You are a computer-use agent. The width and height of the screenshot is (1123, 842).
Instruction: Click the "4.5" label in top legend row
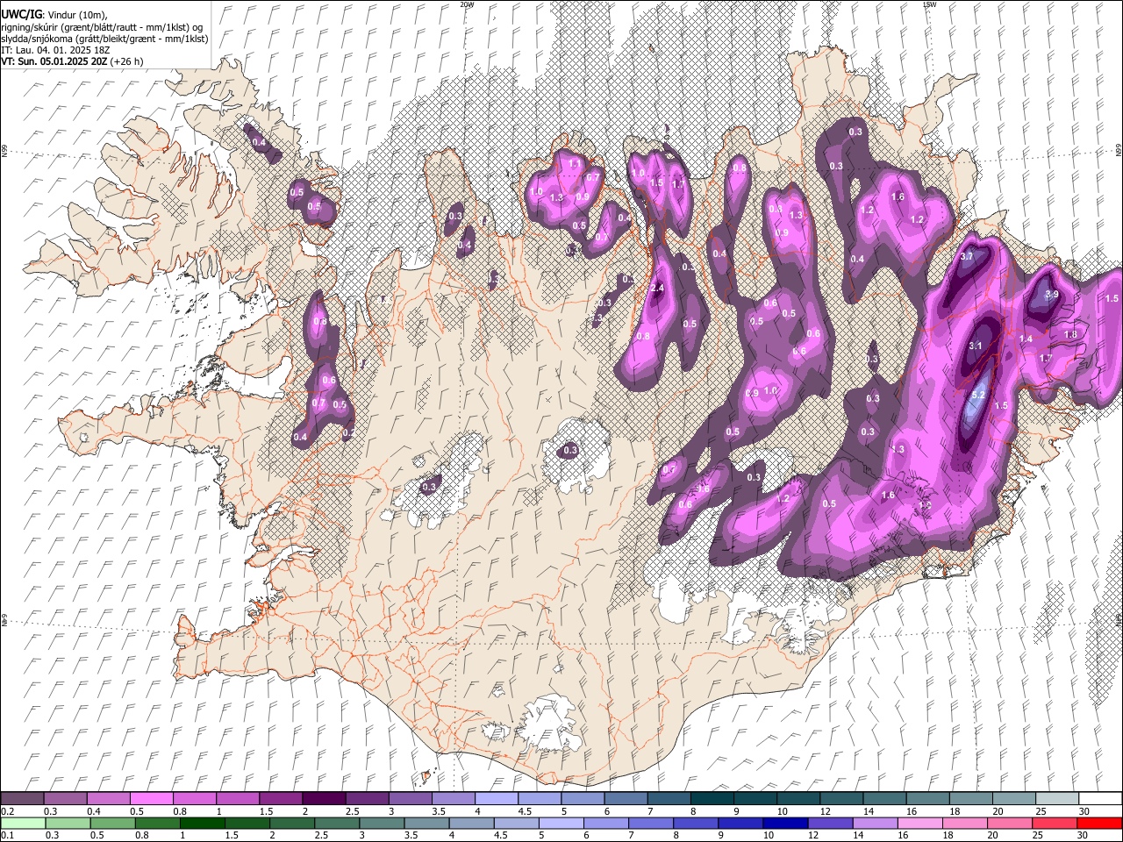click(x=525, y=811)
